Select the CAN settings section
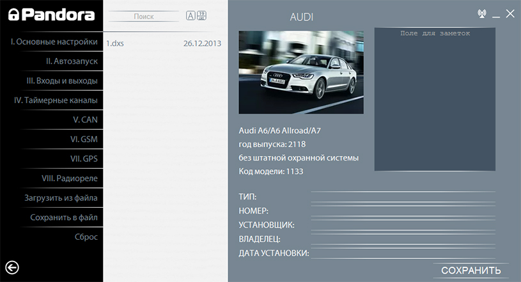 point(86,120)
